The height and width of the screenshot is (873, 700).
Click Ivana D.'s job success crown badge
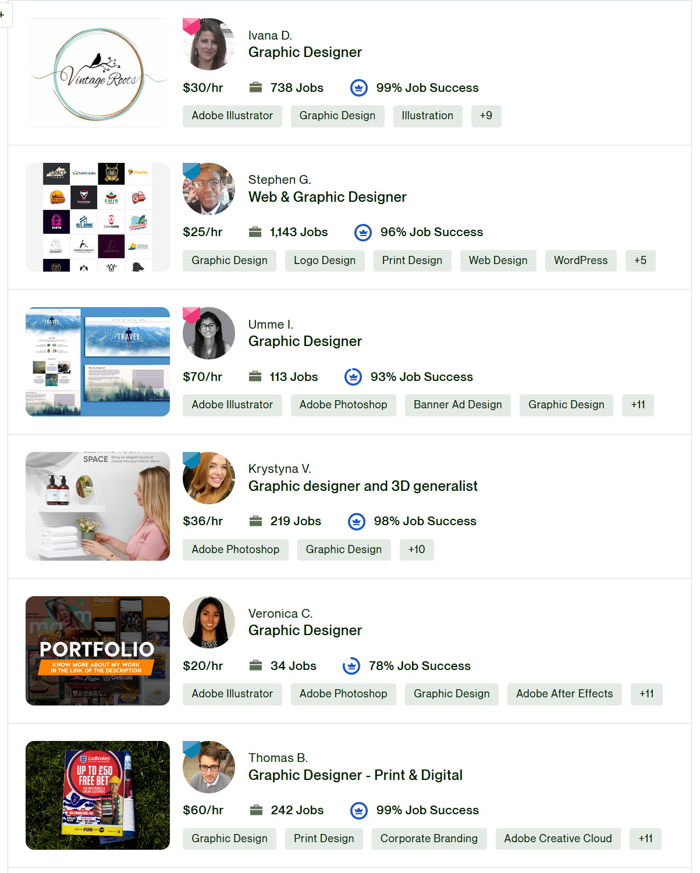[x=358, y=88]
